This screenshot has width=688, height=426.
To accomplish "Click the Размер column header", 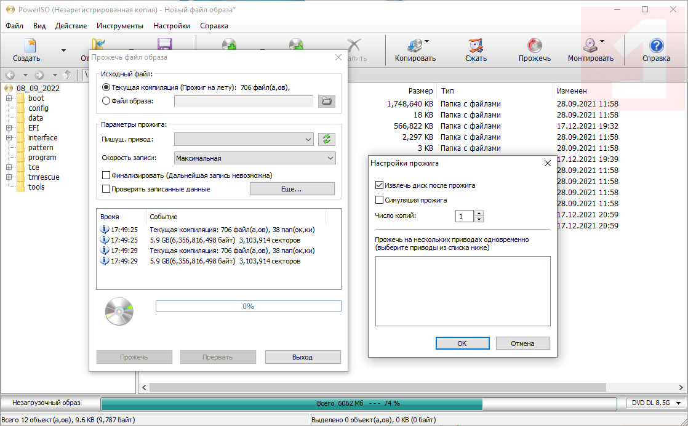I will click(420, 91).
